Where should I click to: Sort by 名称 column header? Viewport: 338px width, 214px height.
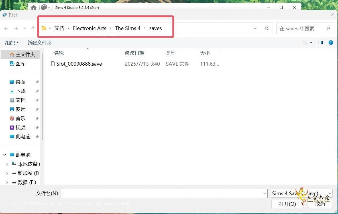coord(59,53)
